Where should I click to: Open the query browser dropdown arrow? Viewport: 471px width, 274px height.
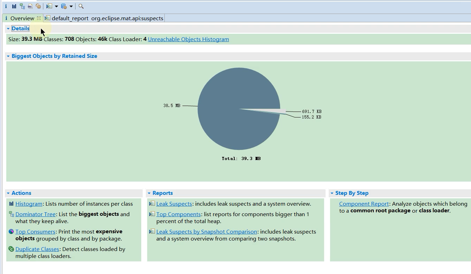coord(71,6)
